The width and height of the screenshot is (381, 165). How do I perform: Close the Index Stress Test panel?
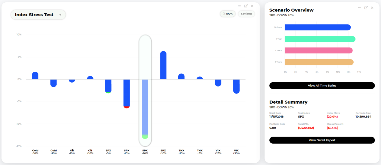252,6
